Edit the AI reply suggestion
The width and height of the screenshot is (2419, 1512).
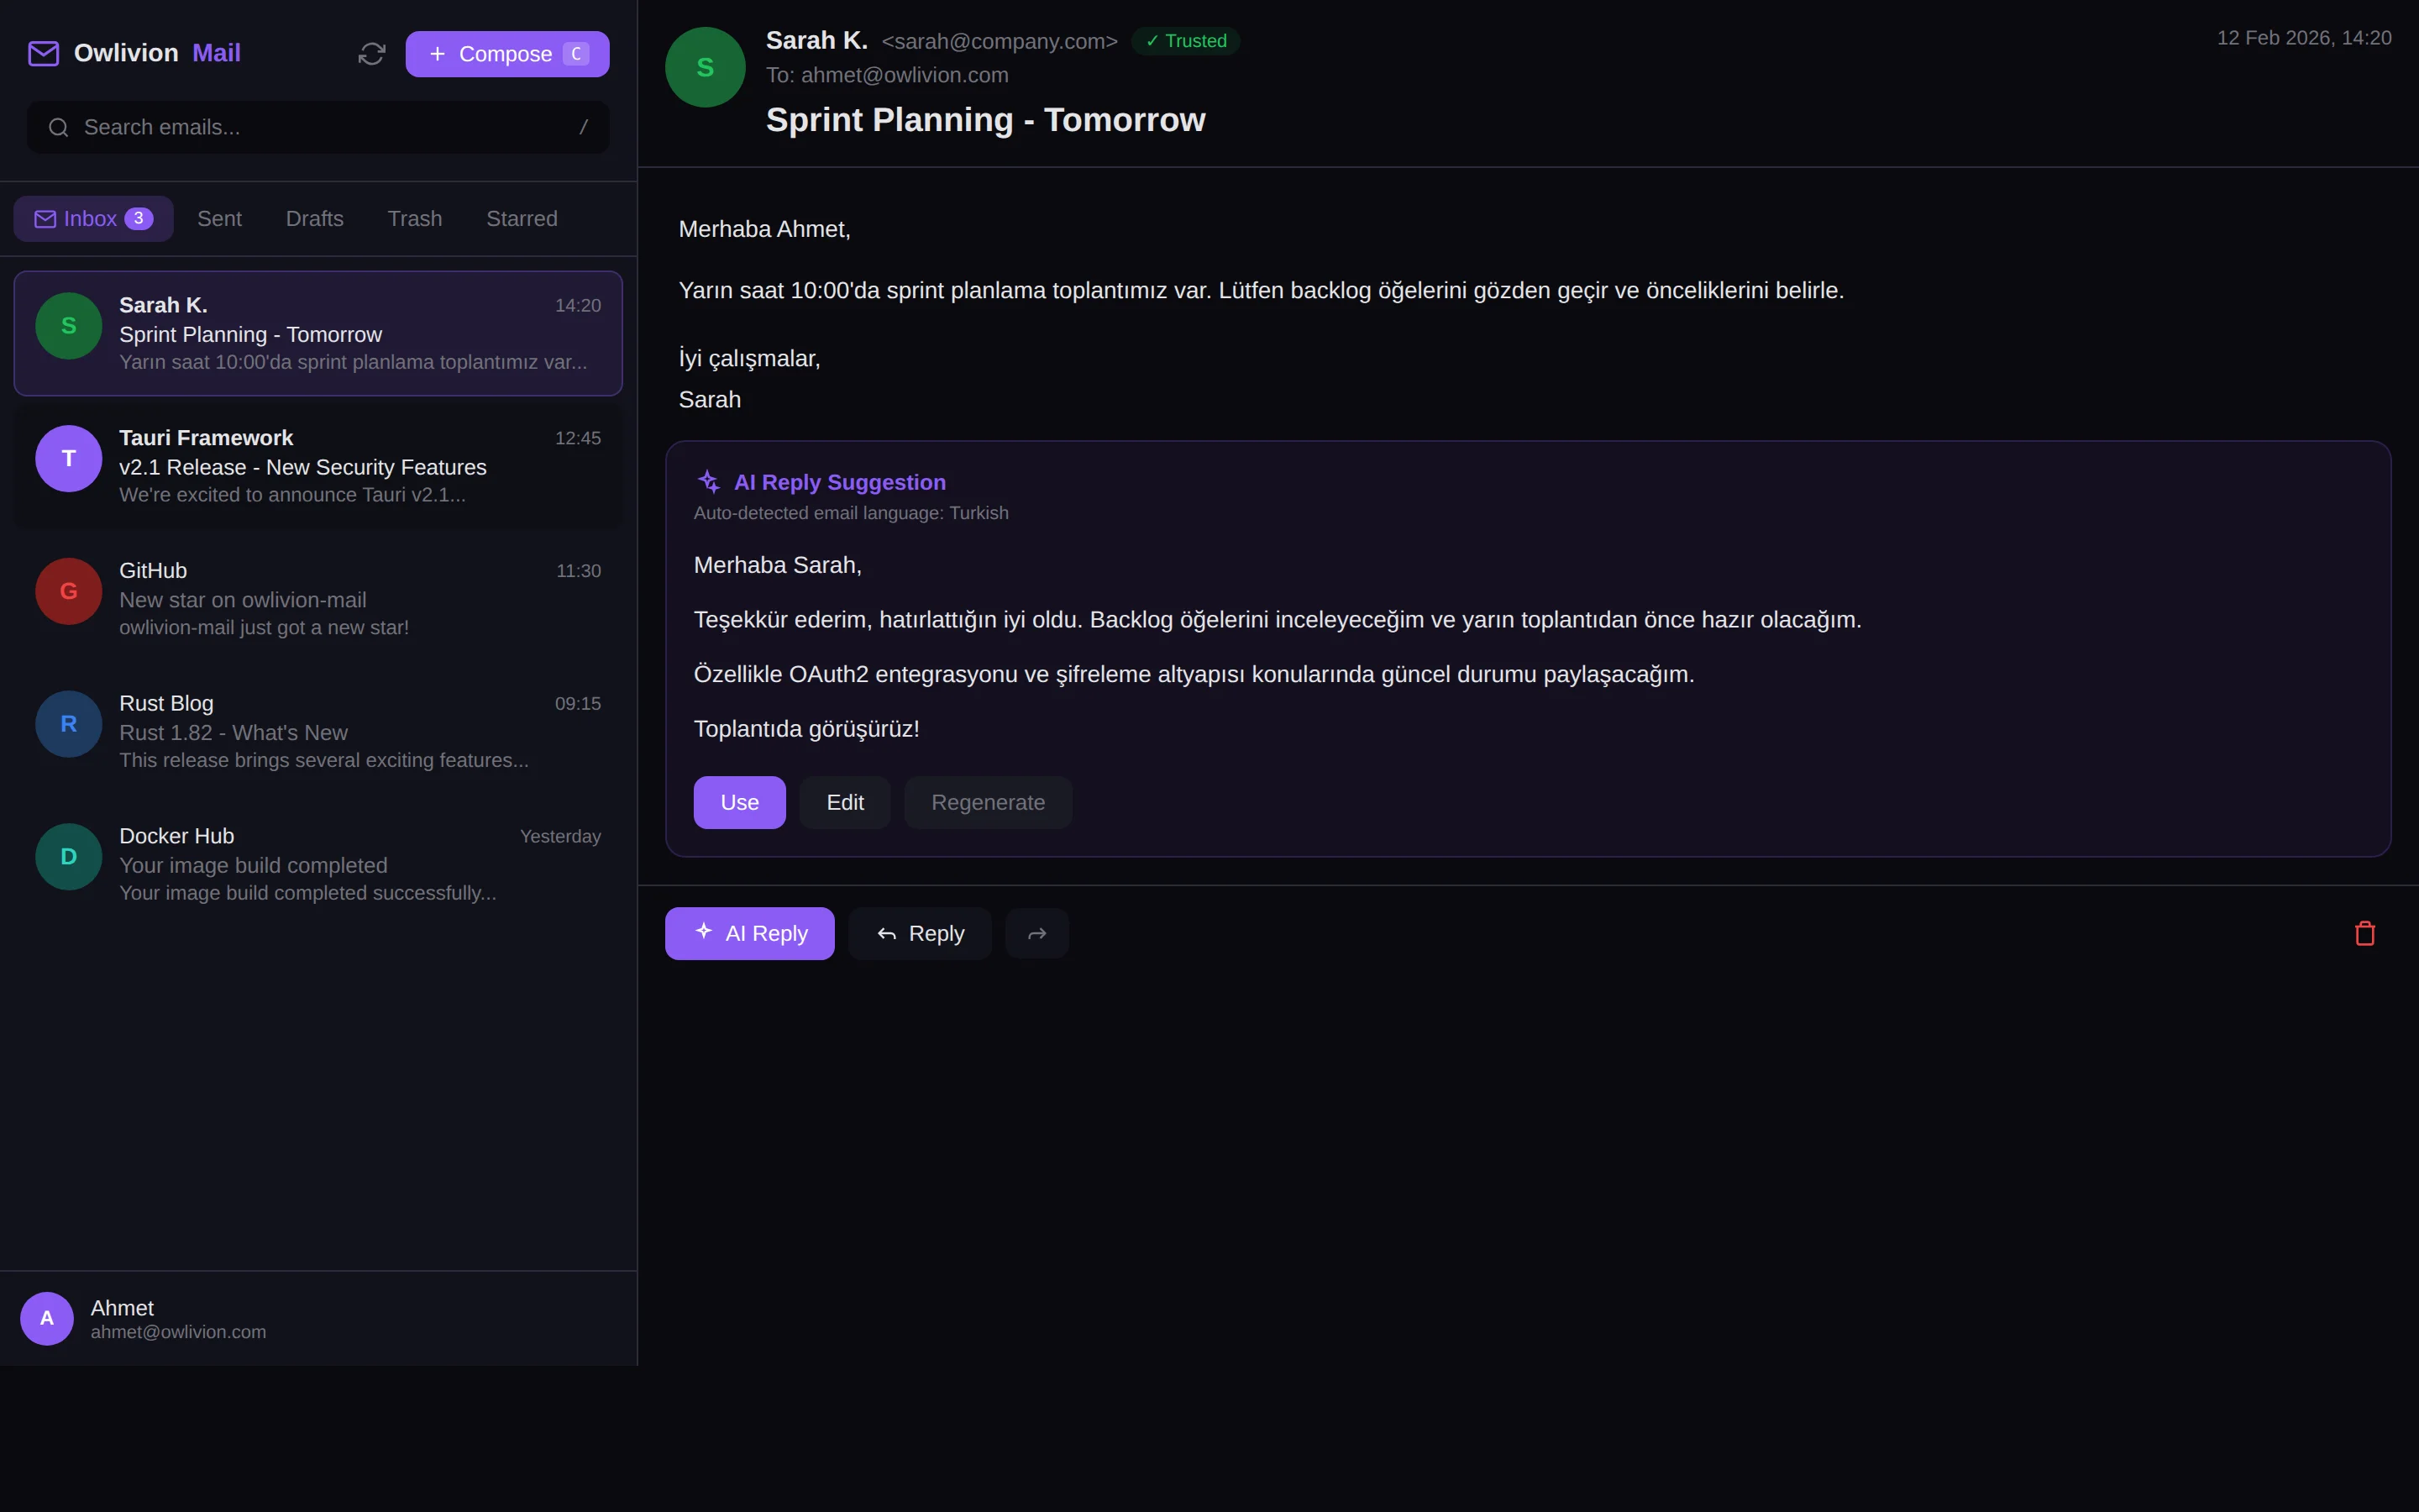click(845, 801)
